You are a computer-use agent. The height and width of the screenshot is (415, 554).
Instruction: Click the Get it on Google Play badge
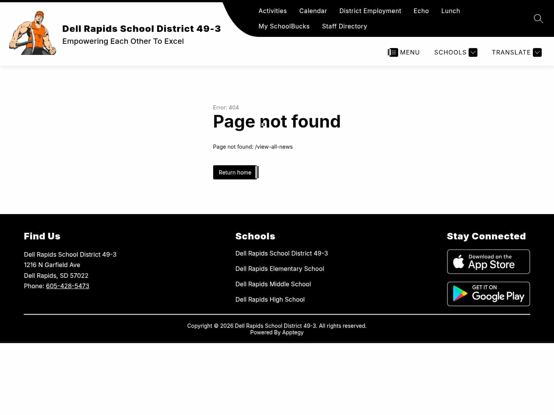tap(488, 294)
